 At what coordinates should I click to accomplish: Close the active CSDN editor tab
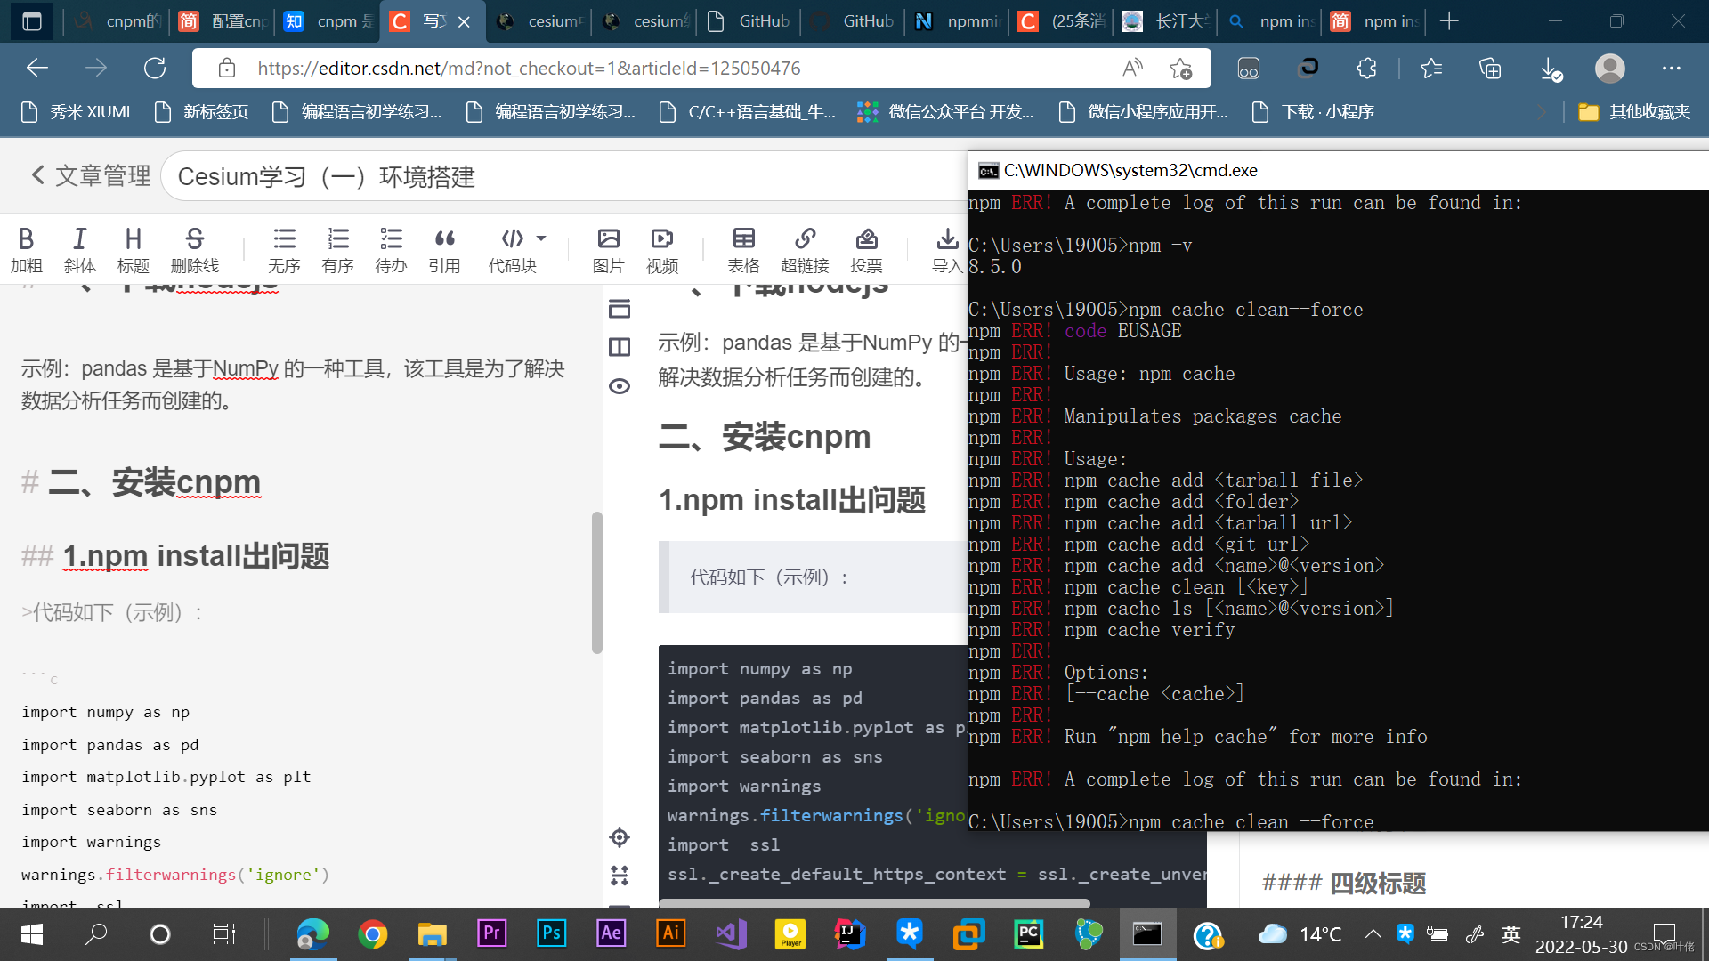coord(464,22)
